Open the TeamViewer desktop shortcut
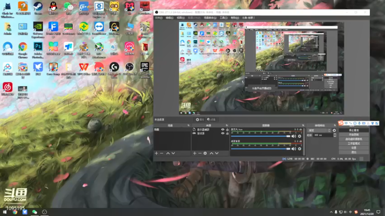385x216 pixels. coord(99,28)
